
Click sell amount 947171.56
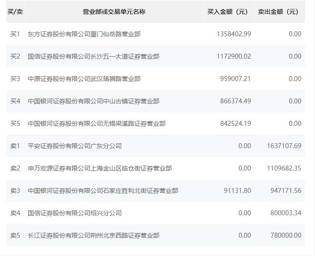[x=286, y=190]
